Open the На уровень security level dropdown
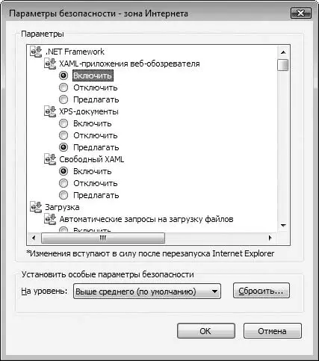 tap(147, 291)
